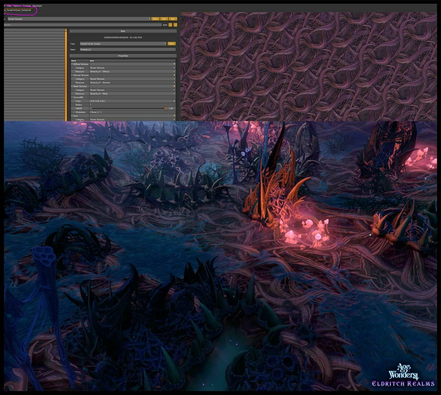
Task: Click the FallOff slider handle
Action: click(165, 108)
